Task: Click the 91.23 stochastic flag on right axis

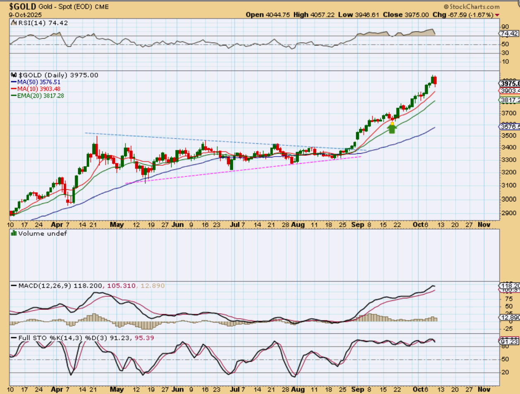Action: click(x=508, y=342)
